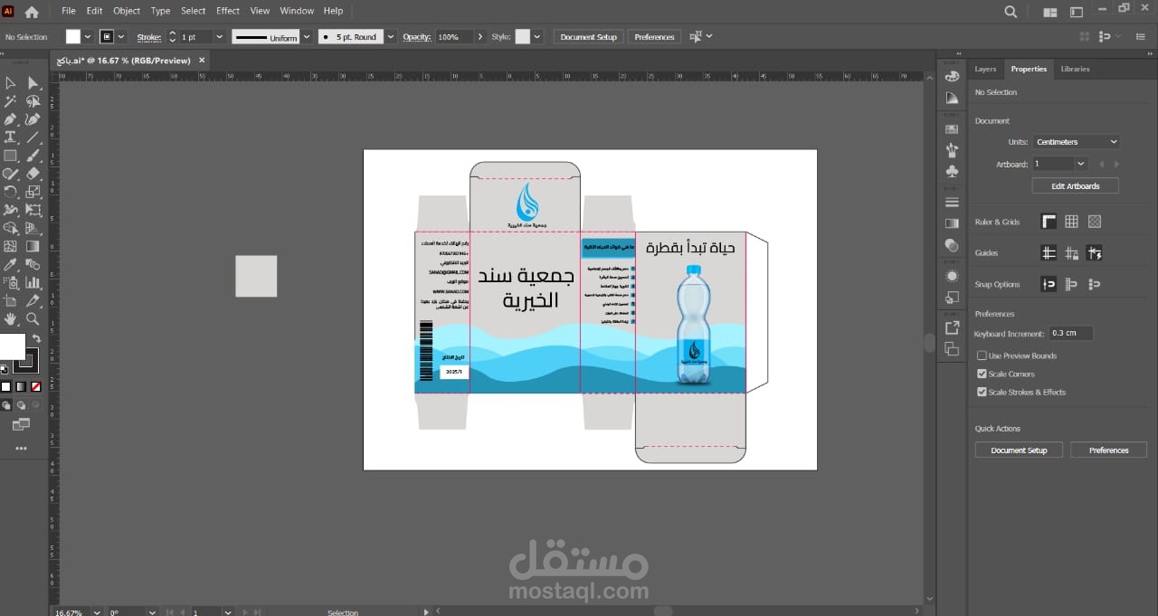1158x616 pixels.
Task: Uncheck Scale Strokes & Effects
Action: click(x=982, y=392)
